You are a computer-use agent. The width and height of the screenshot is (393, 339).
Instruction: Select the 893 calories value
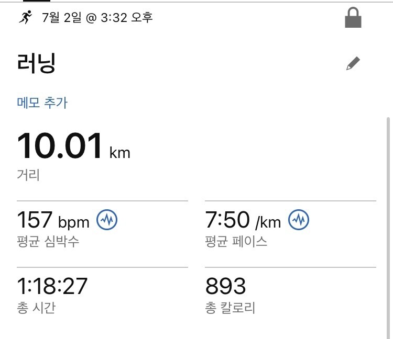point(225,286)
